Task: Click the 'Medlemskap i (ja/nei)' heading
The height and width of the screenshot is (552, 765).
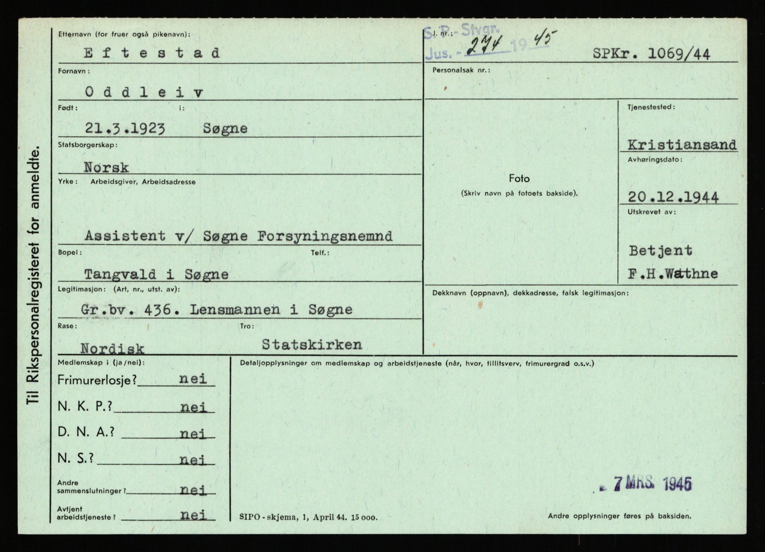Action: coord(102,363)
